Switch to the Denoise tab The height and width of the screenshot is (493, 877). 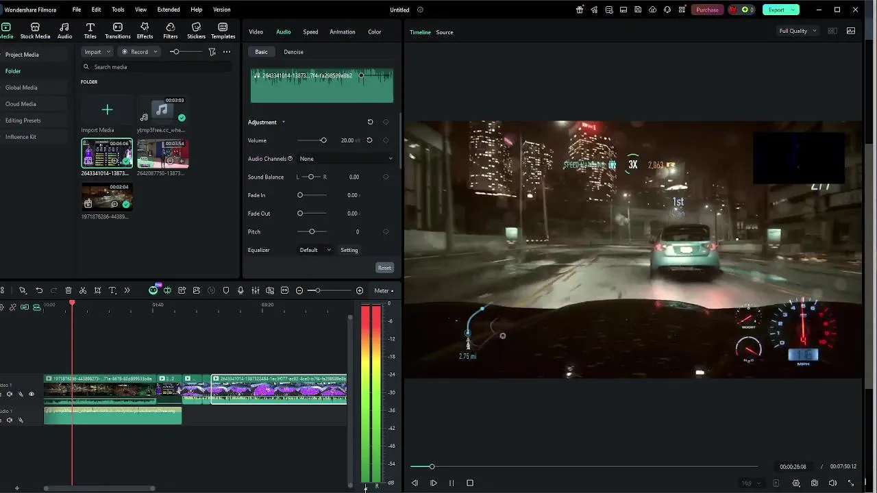293,52
